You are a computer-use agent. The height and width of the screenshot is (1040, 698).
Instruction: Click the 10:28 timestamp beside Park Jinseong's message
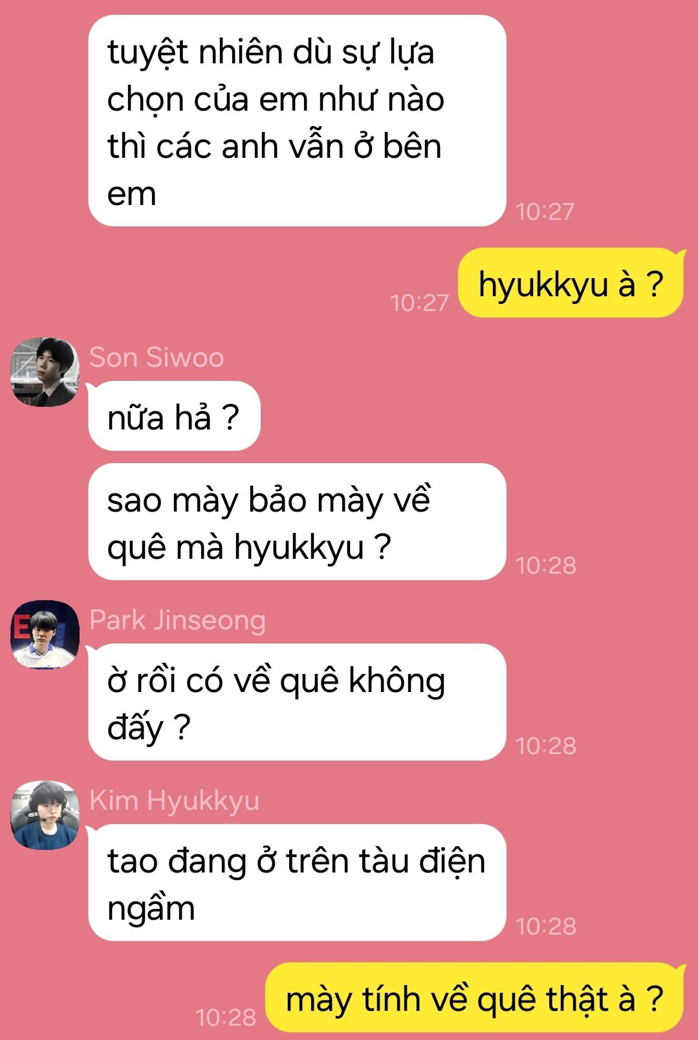click(546, 746)
